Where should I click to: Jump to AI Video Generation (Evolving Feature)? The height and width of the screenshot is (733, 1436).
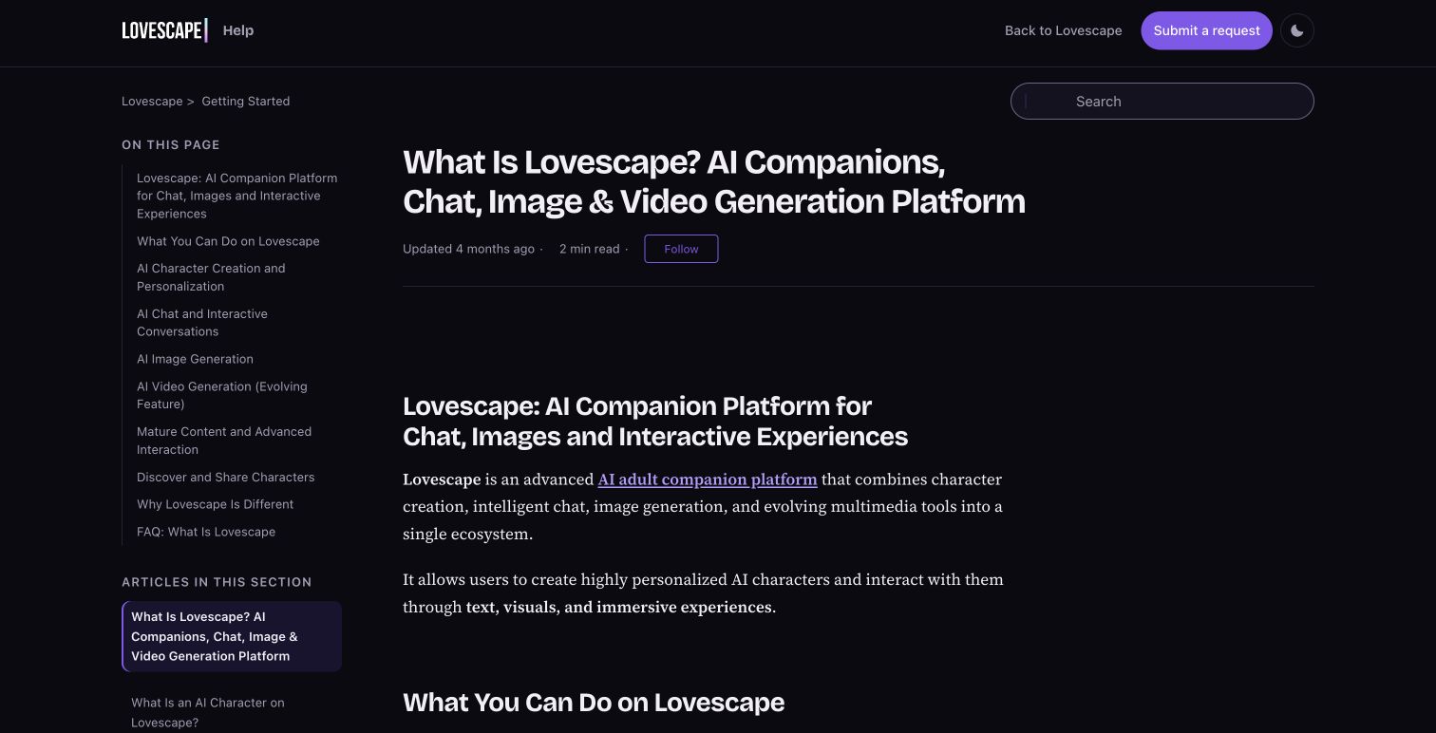(222, 395)
